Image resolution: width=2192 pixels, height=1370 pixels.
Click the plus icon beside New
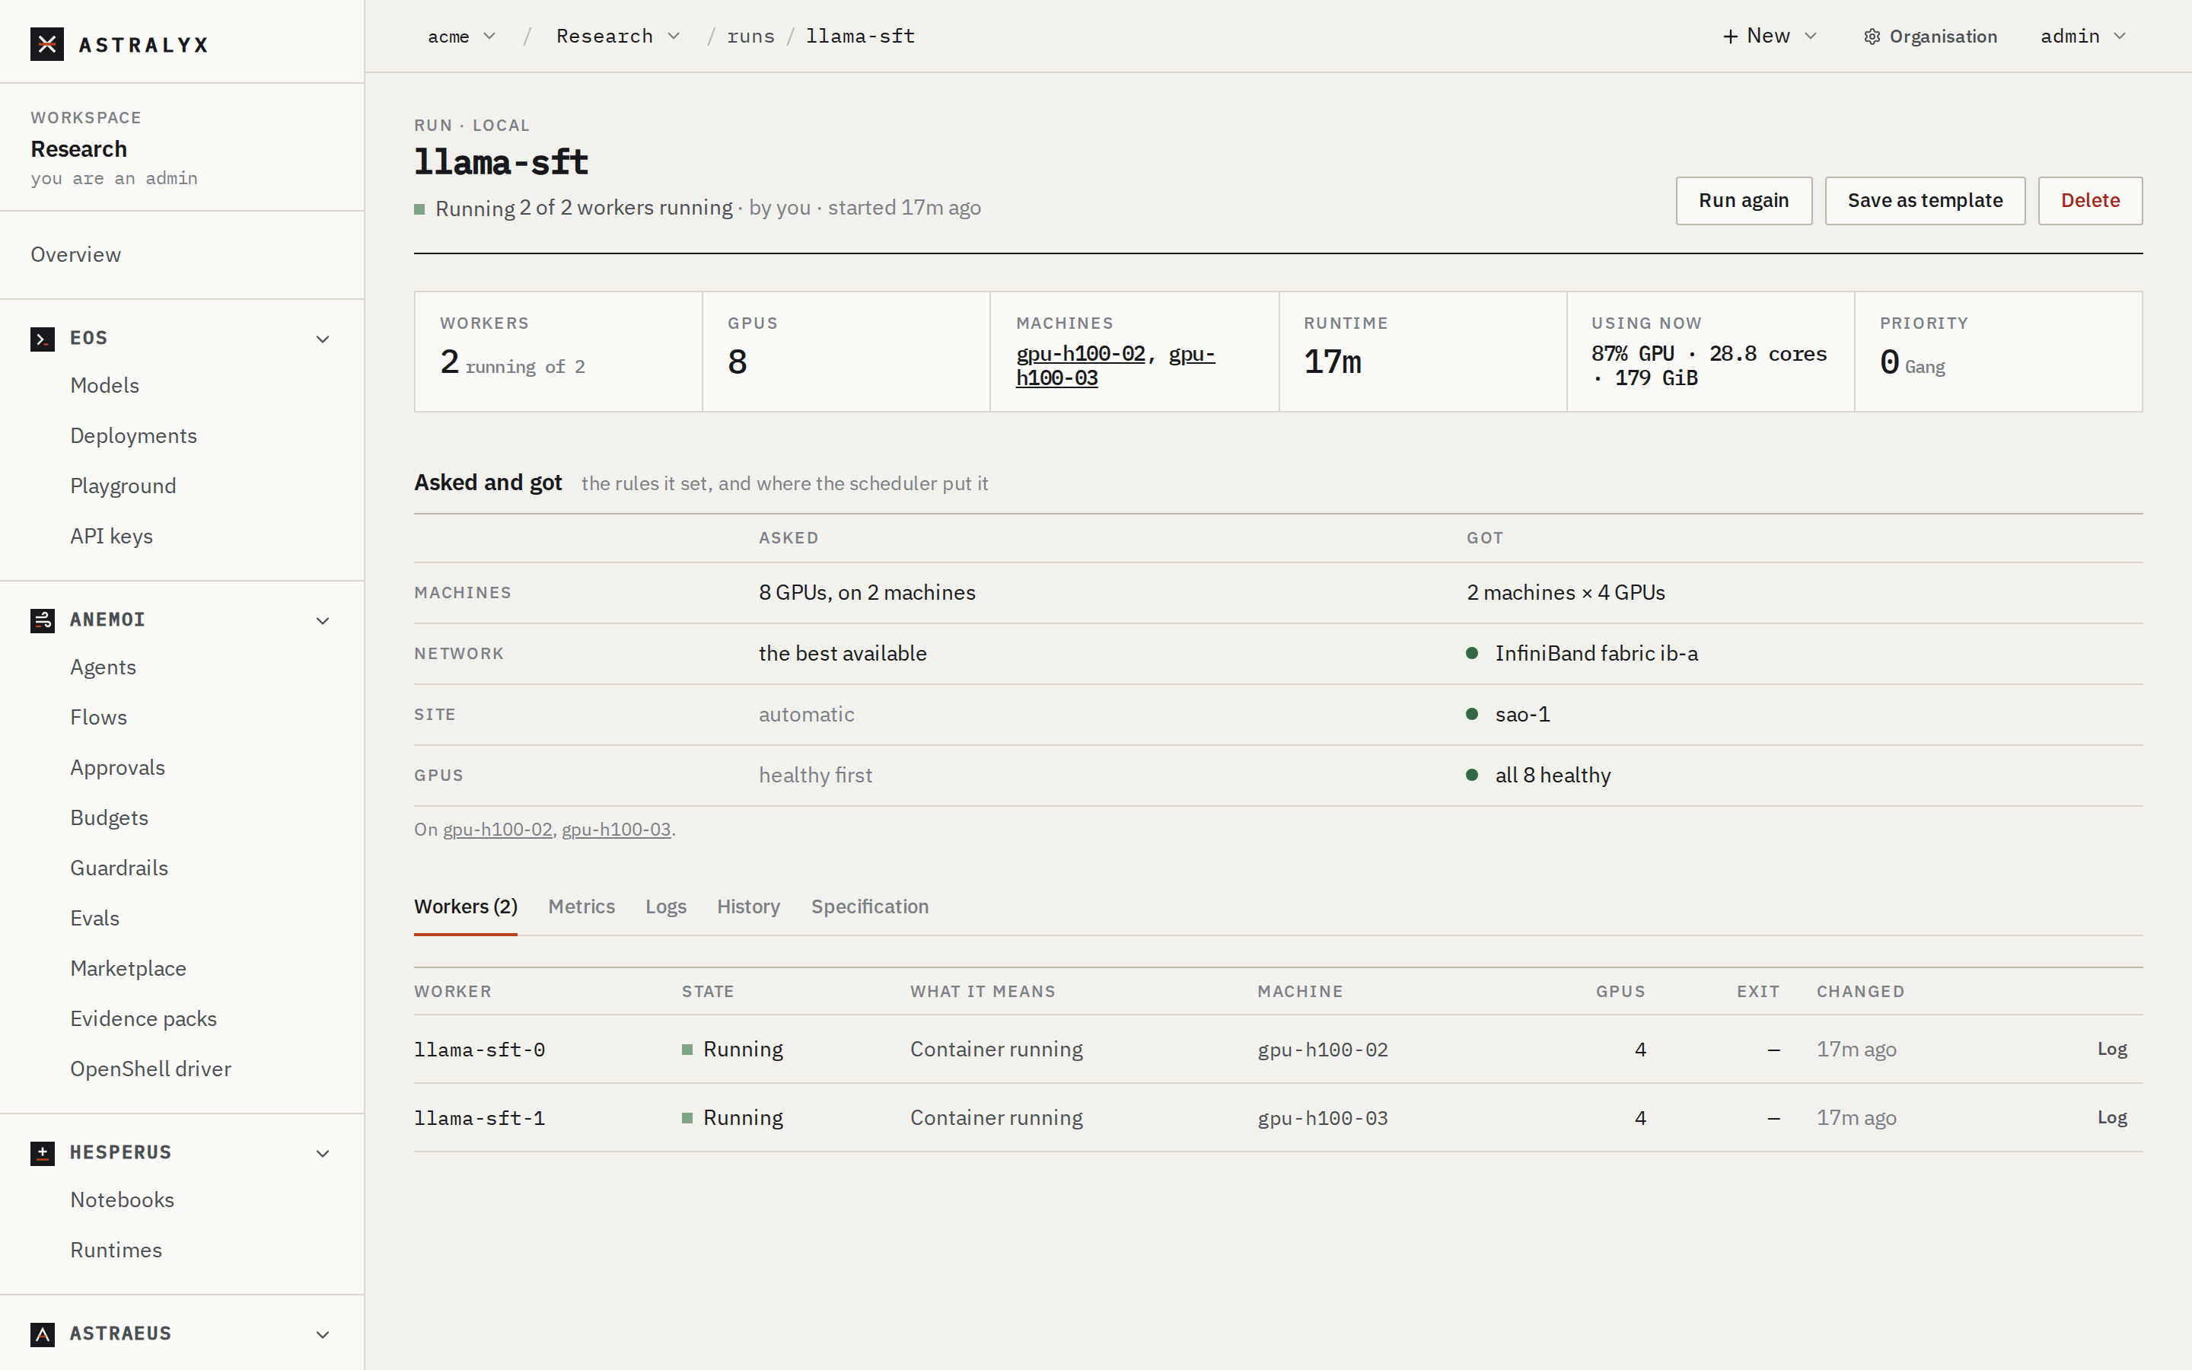1730,37
